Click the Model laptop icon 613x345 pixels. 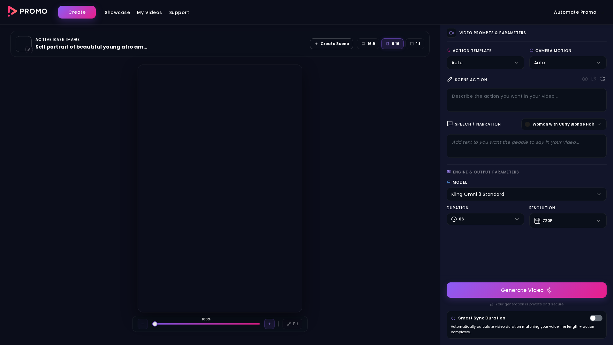tap(449, 182)
